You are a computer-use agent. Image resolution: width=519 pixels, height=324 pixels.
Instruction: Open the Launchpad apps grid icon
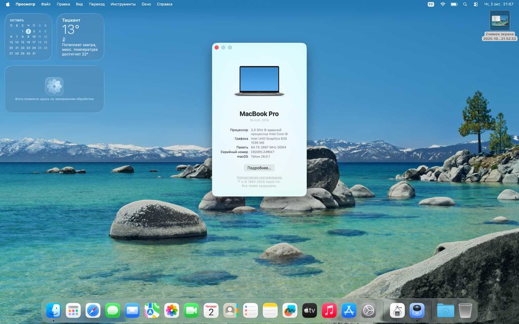pos(73,311)
